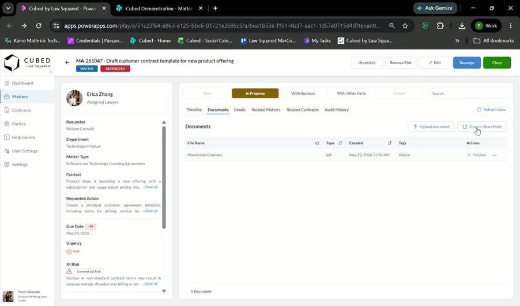
Task: Click Erica Zhong's profile photo
Action: pyautogui.click(x=74, y=98)
